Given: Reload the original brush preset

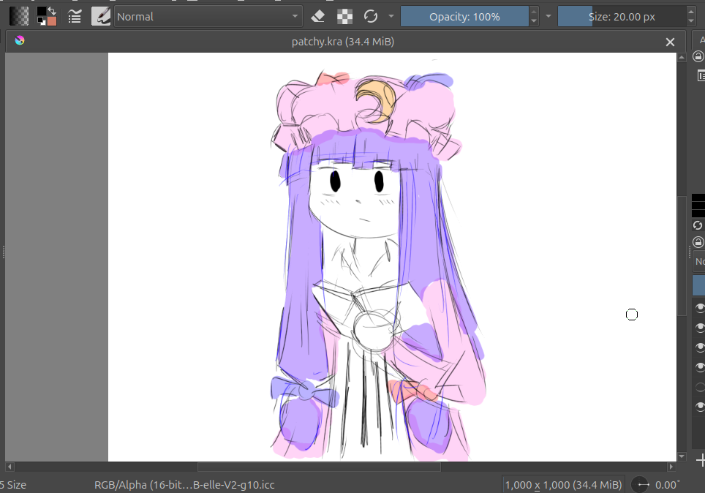Looking at the screenshot, I should tap(371, 17).
